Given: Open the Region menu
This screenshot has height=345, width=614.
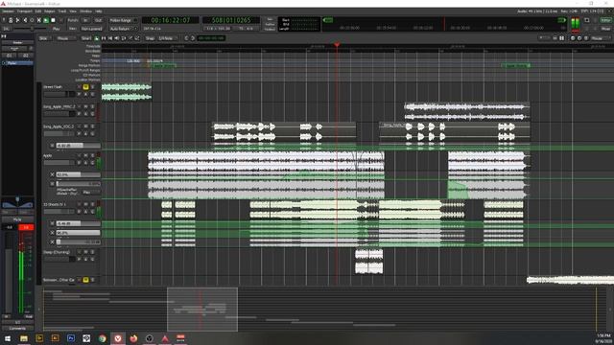Looking at the screenshot, I should pyautogui.click(x=49, y=11).
